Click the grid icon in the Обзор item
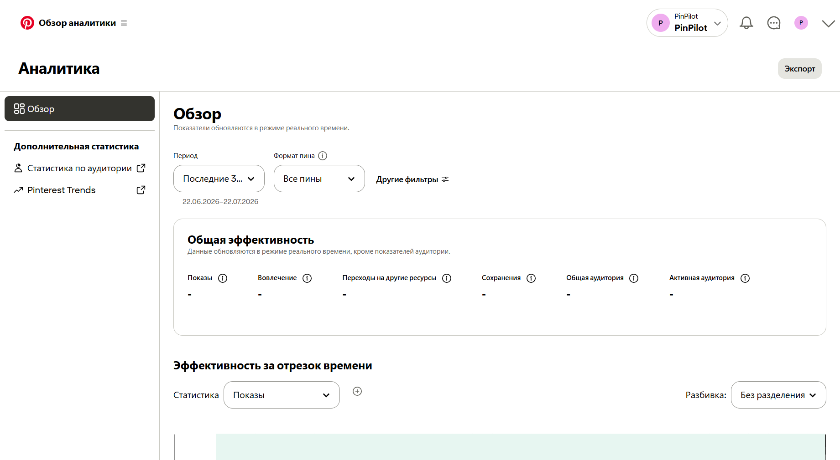The image size is (840, 460). 19,109
